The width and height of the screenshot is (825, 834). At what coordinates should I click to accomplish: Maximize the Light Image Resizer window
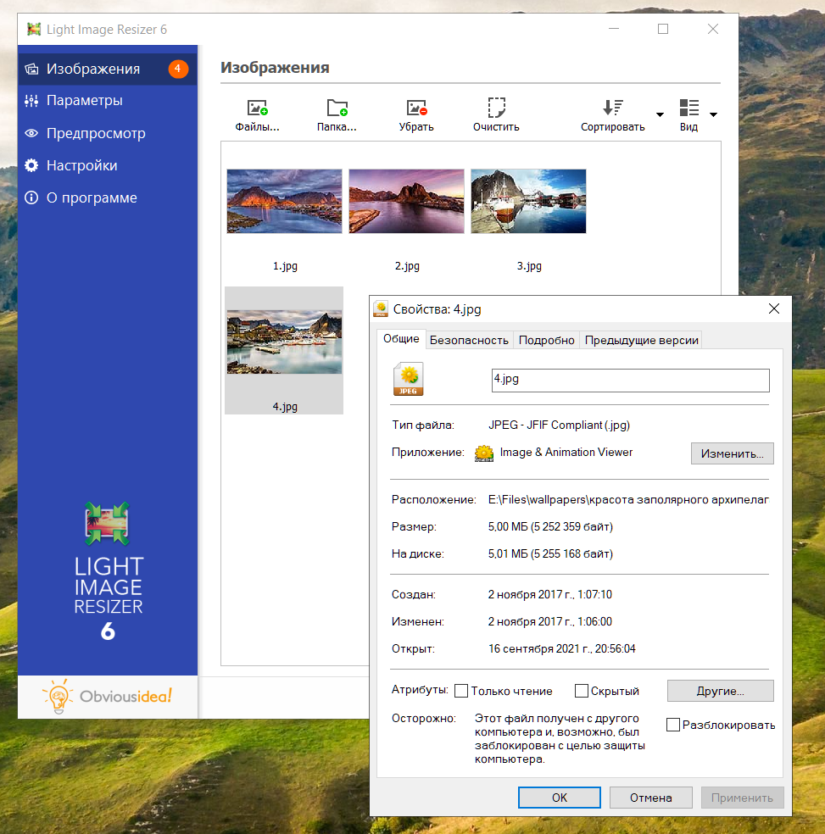point(663,29)
